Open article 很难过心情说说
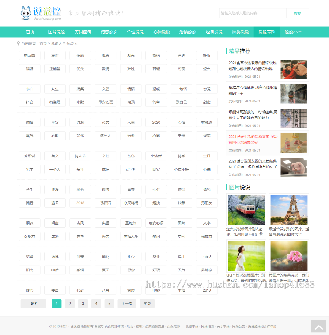The width and height of the screenshot is (329, 335). click(x=253, y=90)
